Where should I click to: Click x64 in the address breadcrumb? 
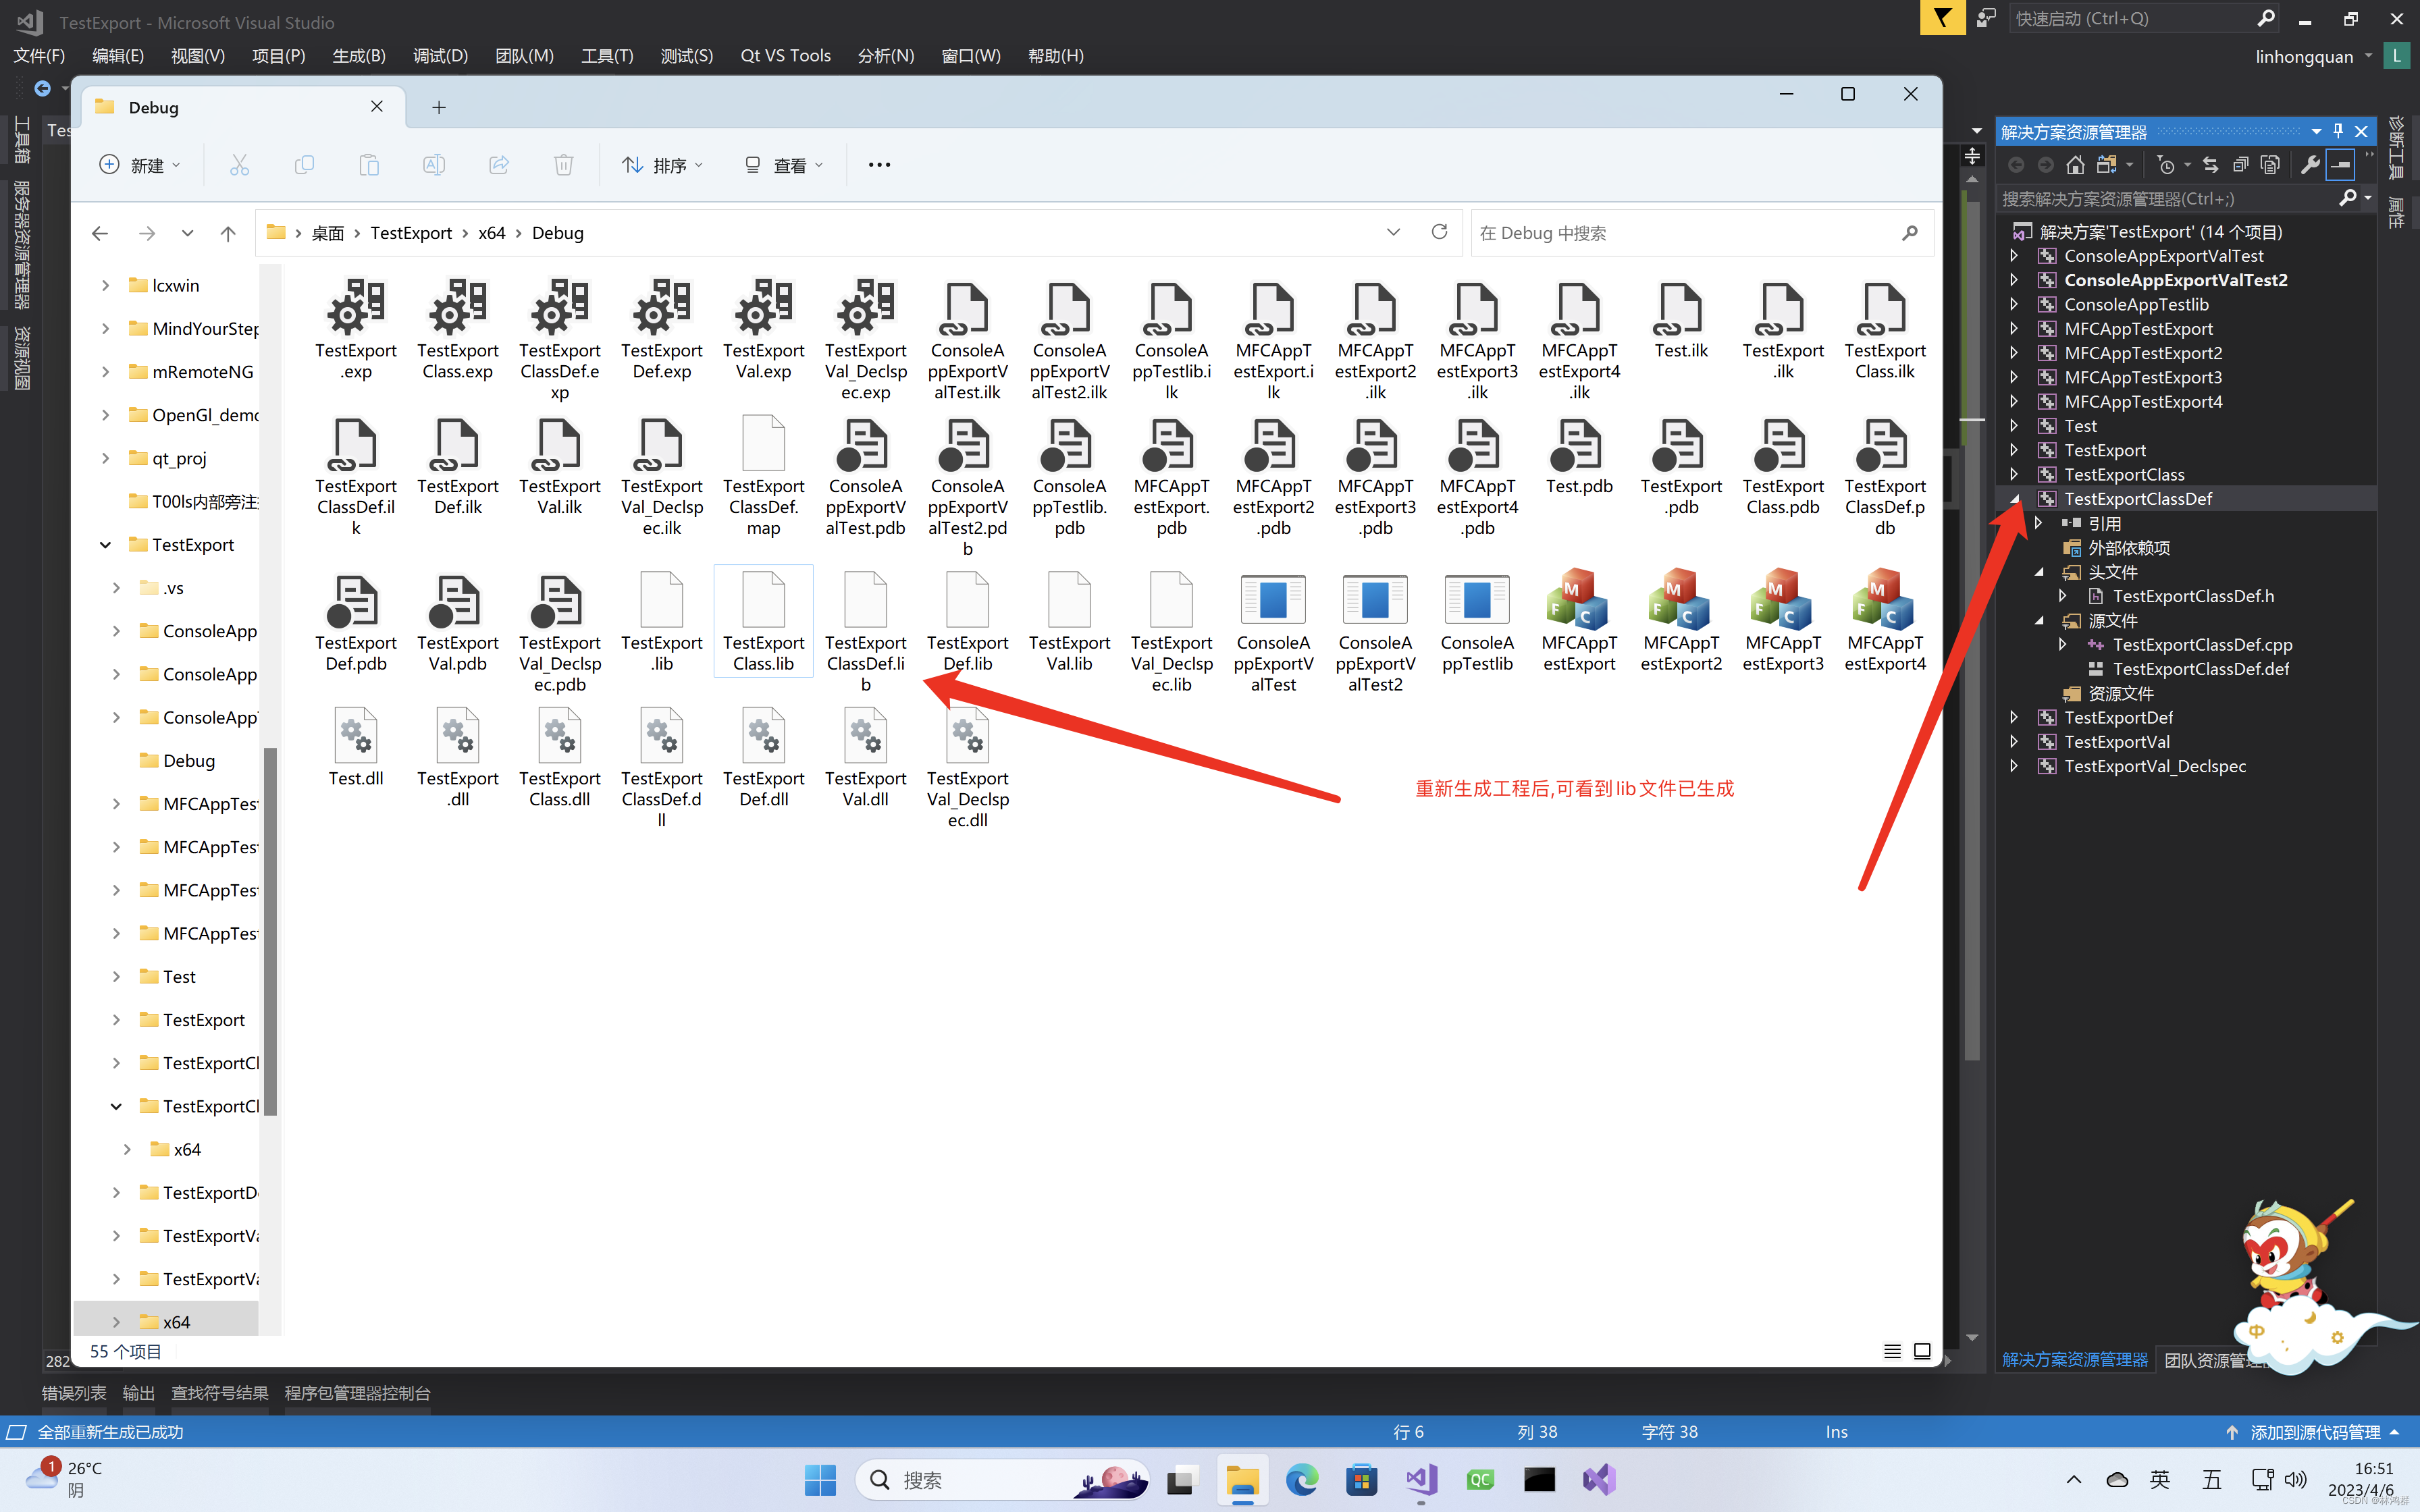pyautogui.click(x=491, y=233)
